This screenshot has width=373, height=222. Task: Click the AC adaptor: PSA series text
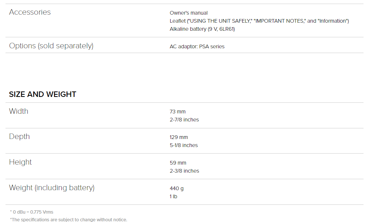point(197,46)
